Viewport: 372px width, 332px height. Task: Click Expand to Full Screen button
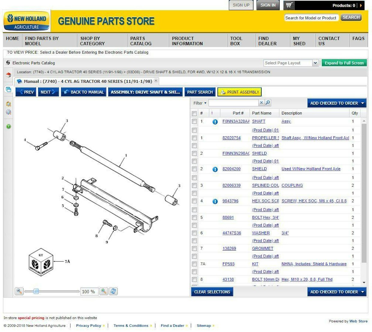tap(344, 63)
